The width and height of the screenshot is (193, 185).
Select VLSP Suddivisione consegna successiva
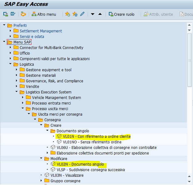(91, 170)
